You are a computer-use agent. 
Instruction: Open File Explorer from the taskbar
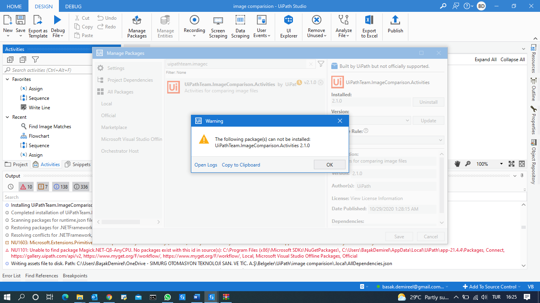click(80, 297)
